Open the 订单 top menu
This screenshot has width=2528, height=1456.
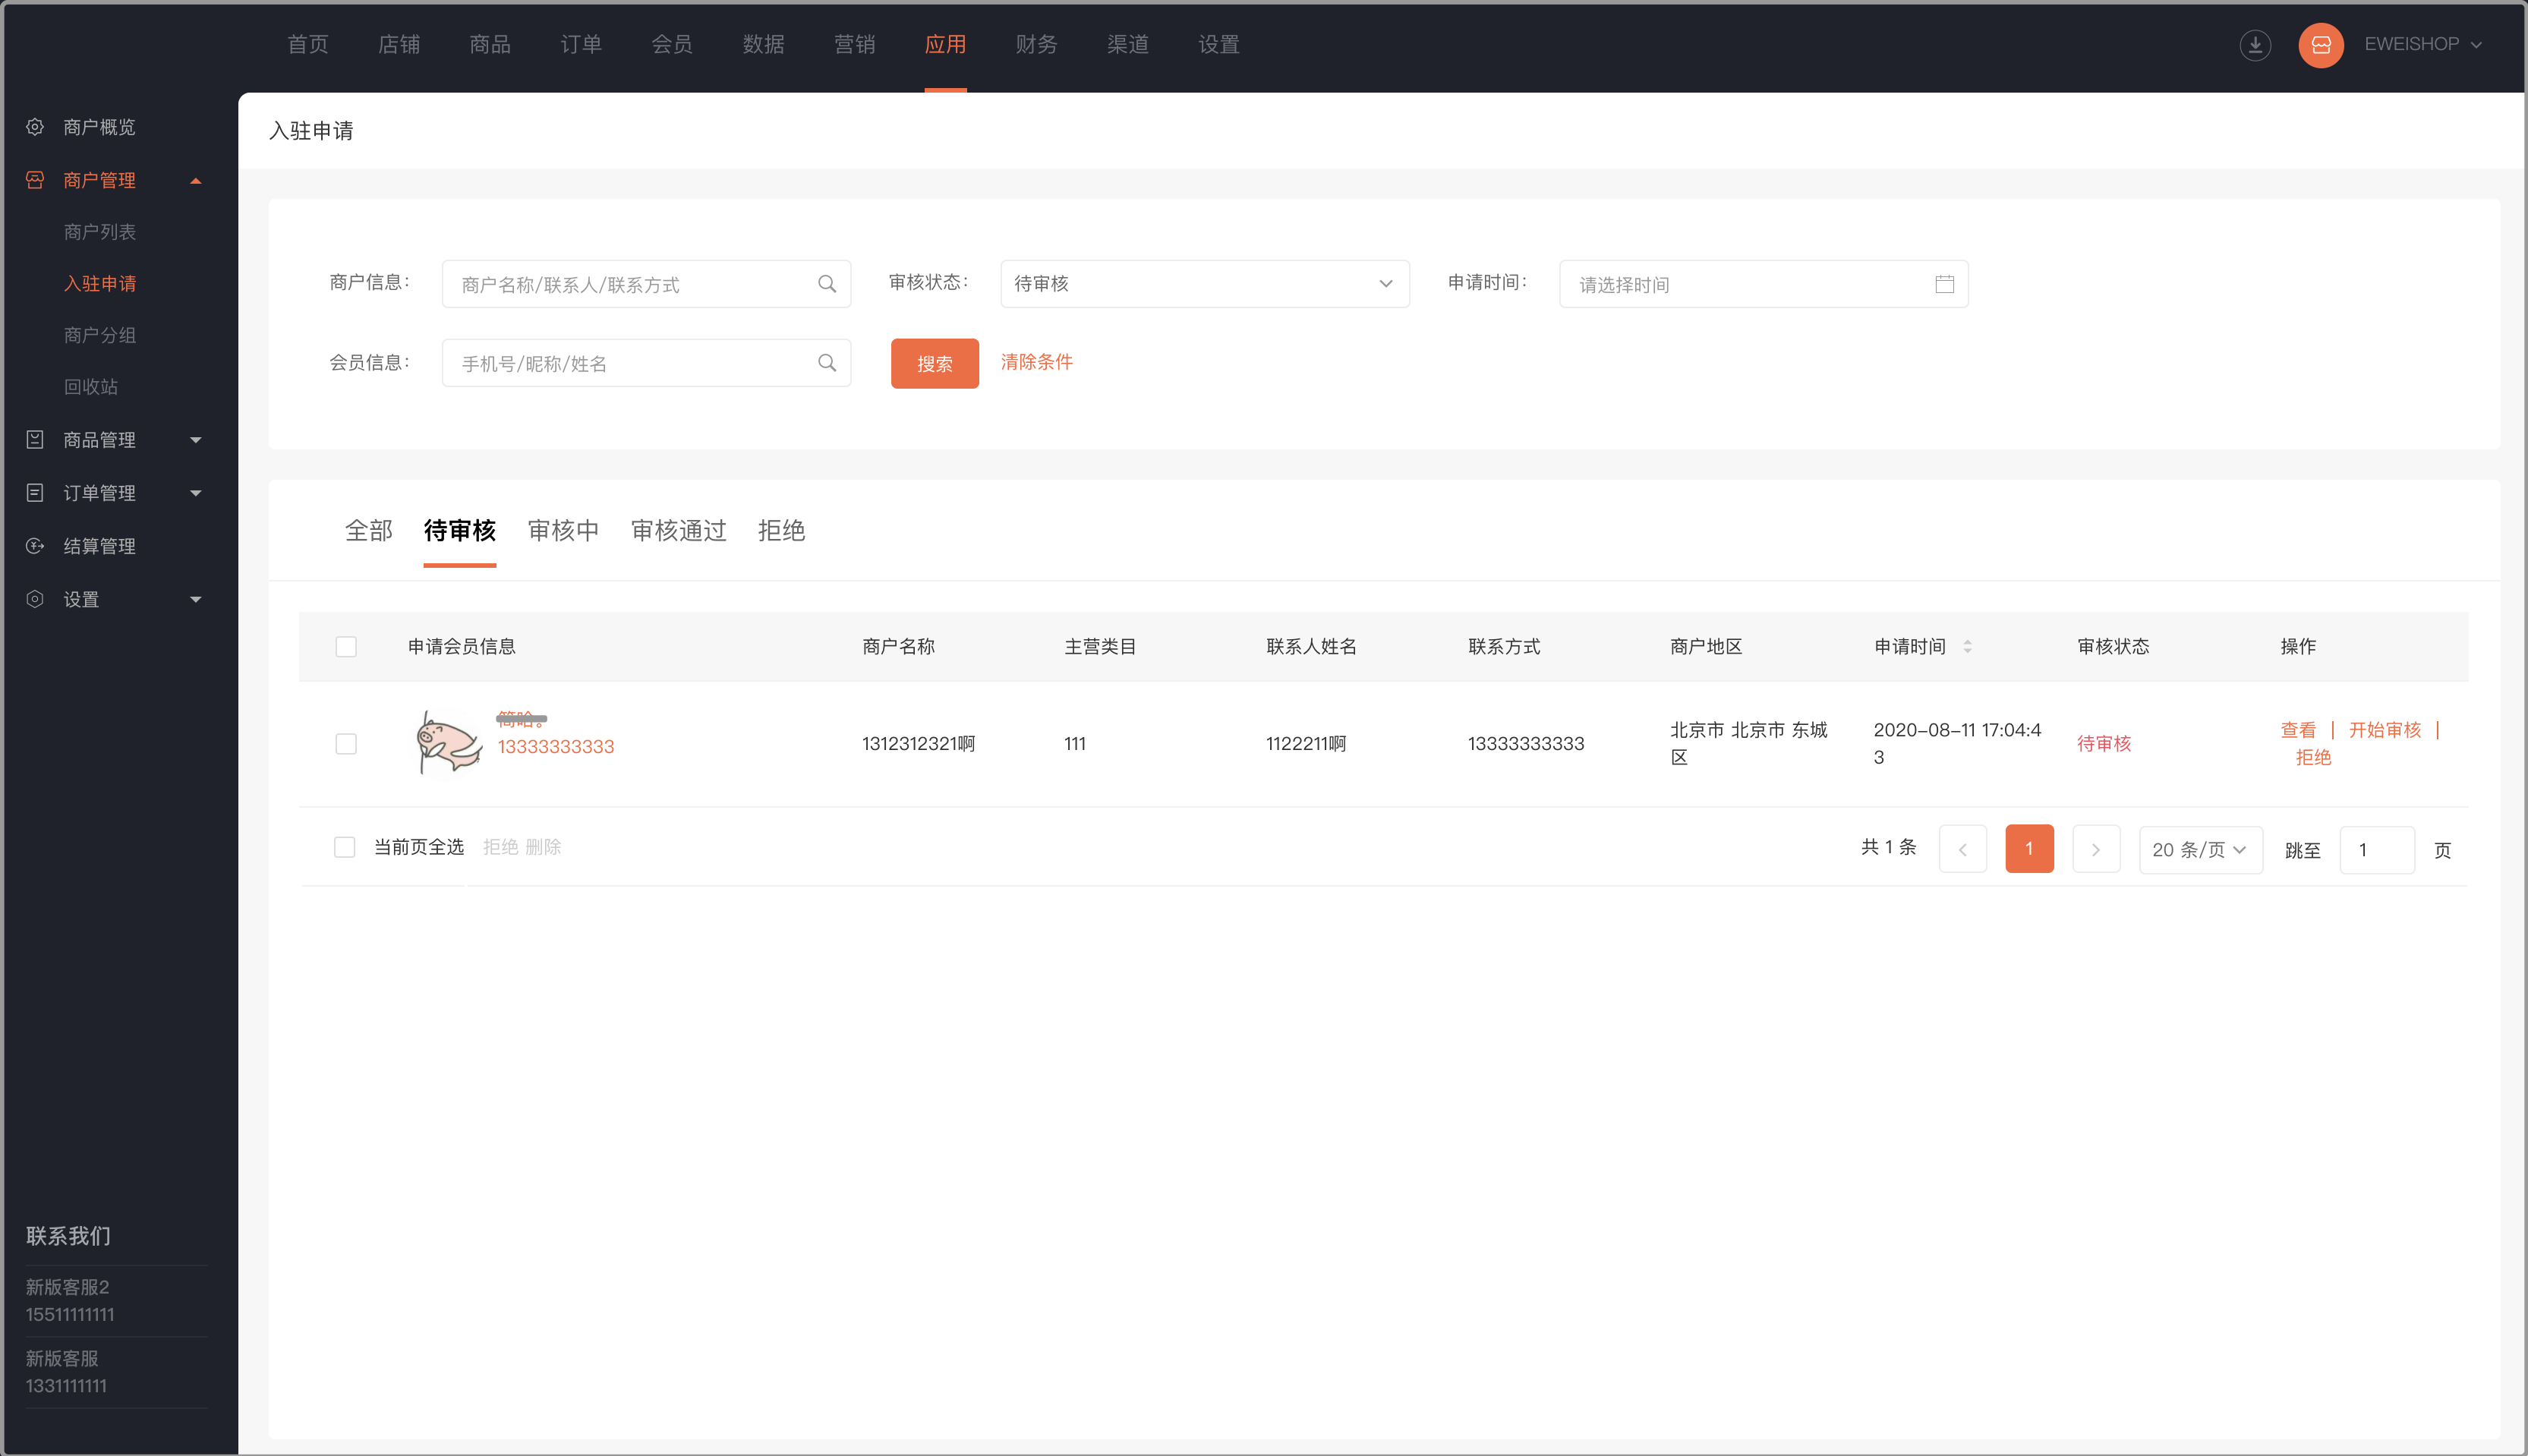pos(581,44)
